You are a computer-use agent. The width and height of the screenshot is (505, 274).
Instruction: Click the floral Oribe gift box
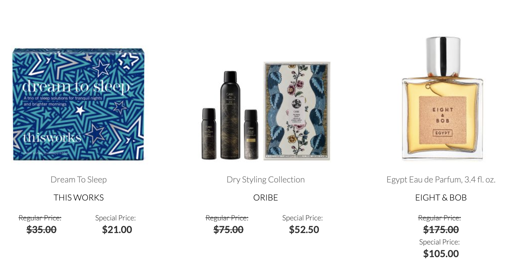coord(297,111)
